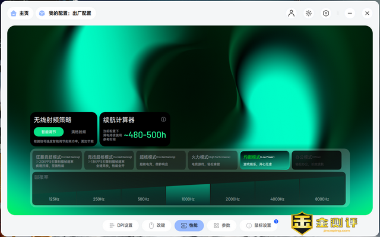380x237 pixels.
Task: Switch to 满格射频 RF mode
Action: (x=78, y=132)
